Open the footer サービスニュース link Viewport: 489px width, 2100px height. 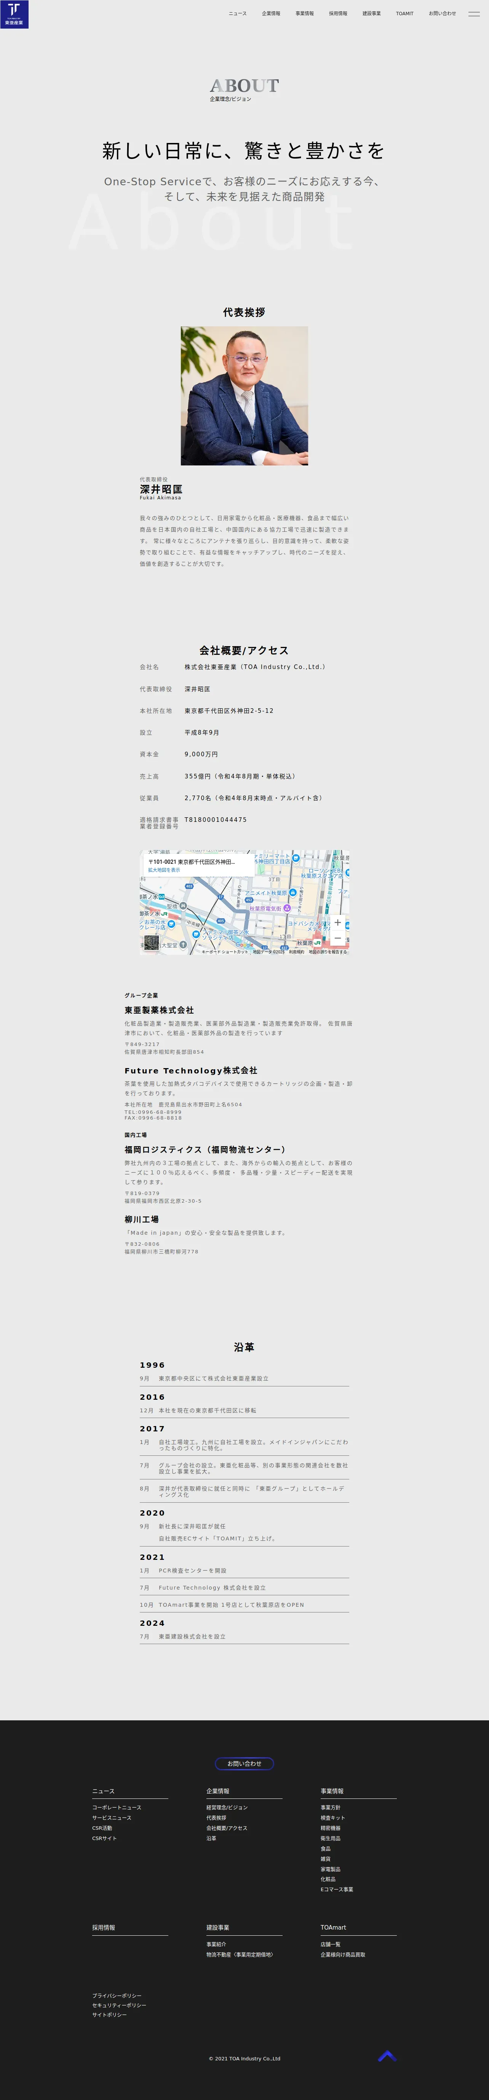click(112, 1818)
